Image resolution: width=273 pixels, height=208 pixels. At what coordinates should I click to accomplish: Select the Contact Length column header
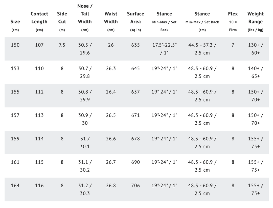tap(39, 18)
